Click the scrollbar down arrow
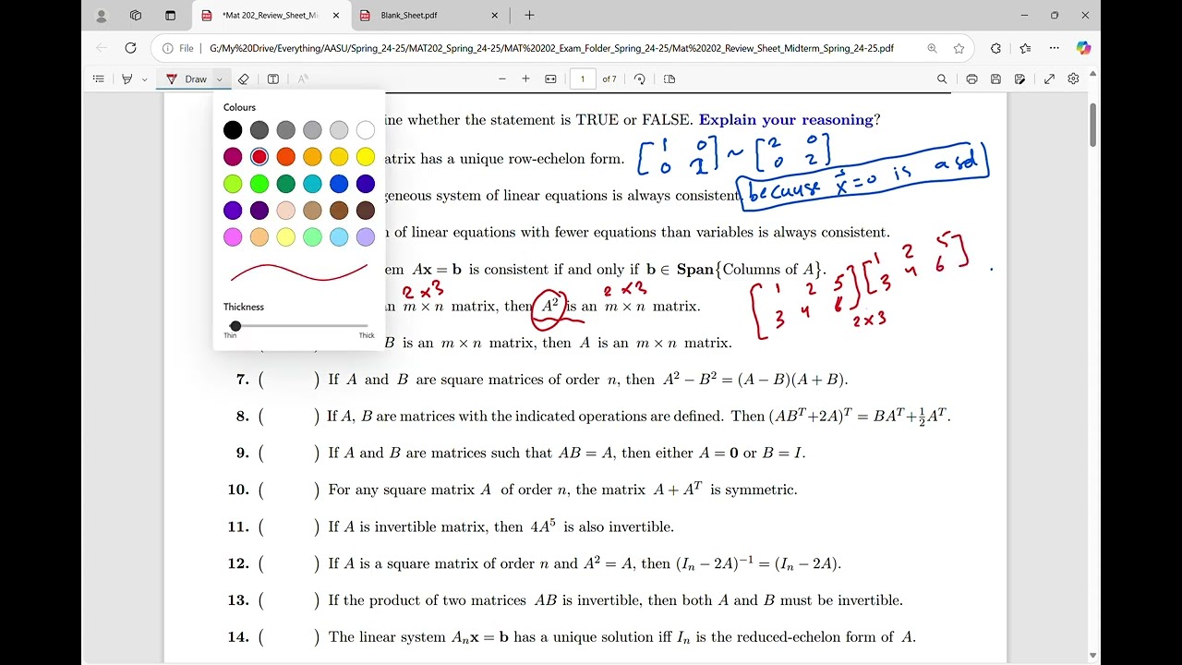 [x=1093, y=656]
